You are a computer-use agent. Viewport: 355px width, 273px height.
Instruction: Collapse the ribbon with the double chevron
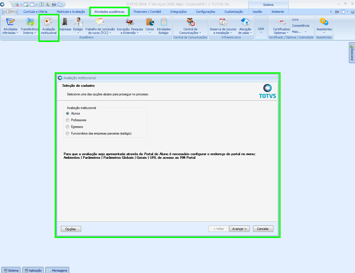coord(331,12)
